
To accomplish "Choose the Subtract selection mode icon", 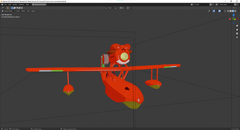I will pyautogui.click(x=17, y=8).
